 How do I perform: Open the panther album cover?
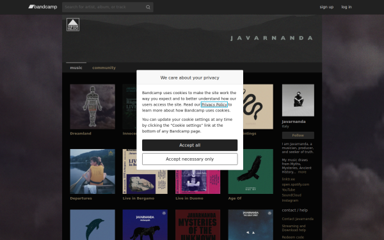pos(145,225)
